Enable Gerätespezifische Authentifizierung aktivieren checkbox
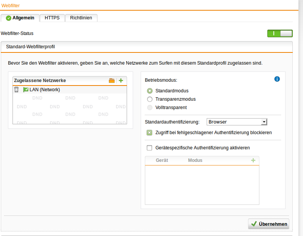 [x=149, y=148]
